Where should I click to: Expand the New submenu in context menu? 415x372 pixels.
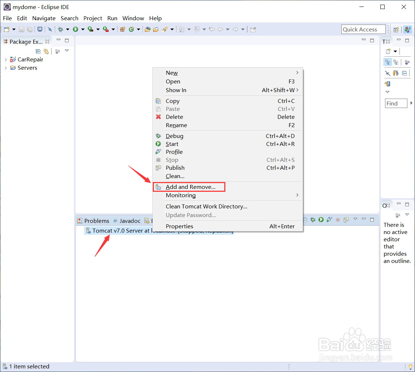[228, 73]
